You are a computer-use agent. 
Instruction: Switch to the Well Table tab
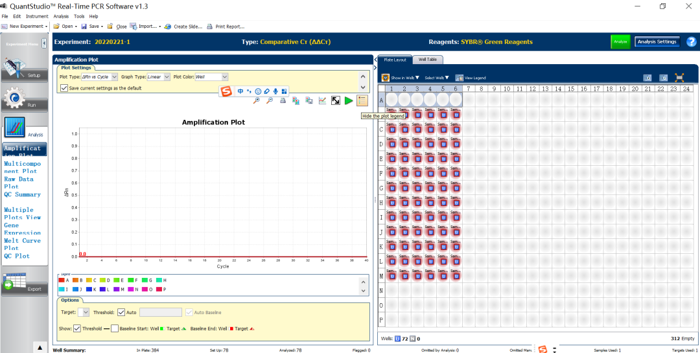tap(428, 59)
